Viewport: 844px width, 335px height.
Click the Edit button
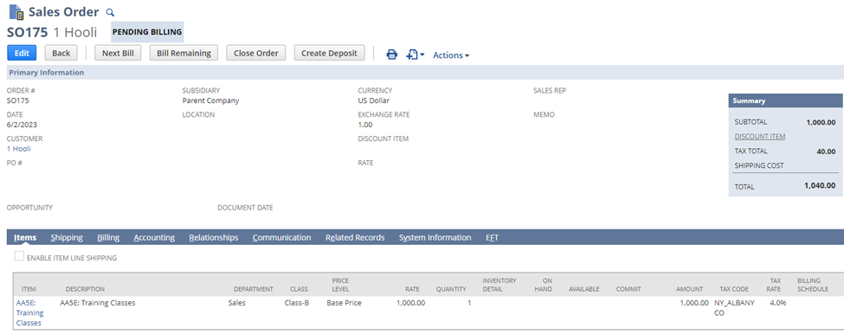click(x=22, y=53)
